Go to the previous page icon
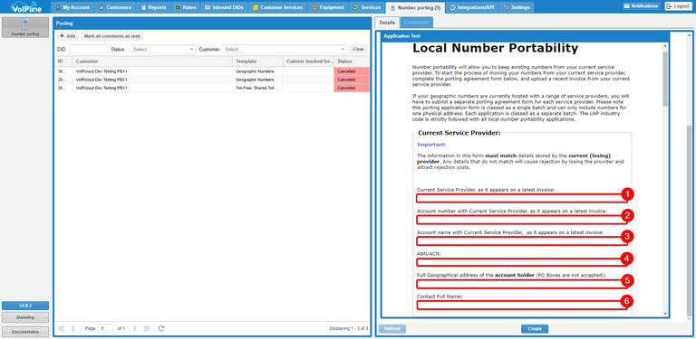Viewport: 696px width, 339px height. (x=72, y=328)
